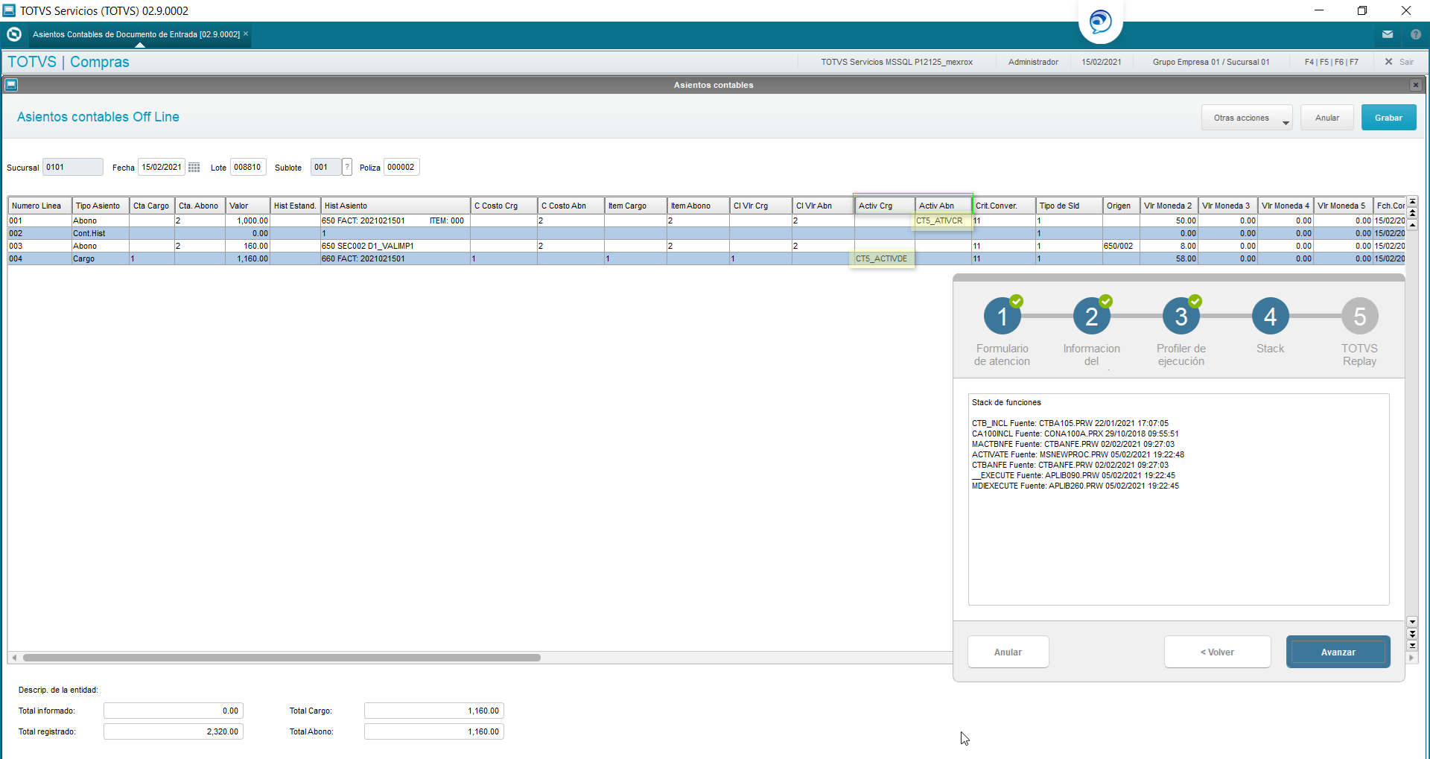Click the Asientos contables window icon

[x=11, y=85]
